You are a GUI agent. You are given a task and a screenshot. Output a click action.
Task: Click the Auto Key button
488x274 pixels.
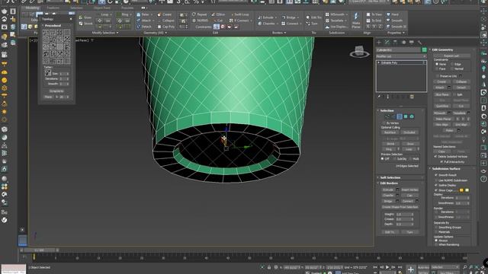click(x=423, y=267)
